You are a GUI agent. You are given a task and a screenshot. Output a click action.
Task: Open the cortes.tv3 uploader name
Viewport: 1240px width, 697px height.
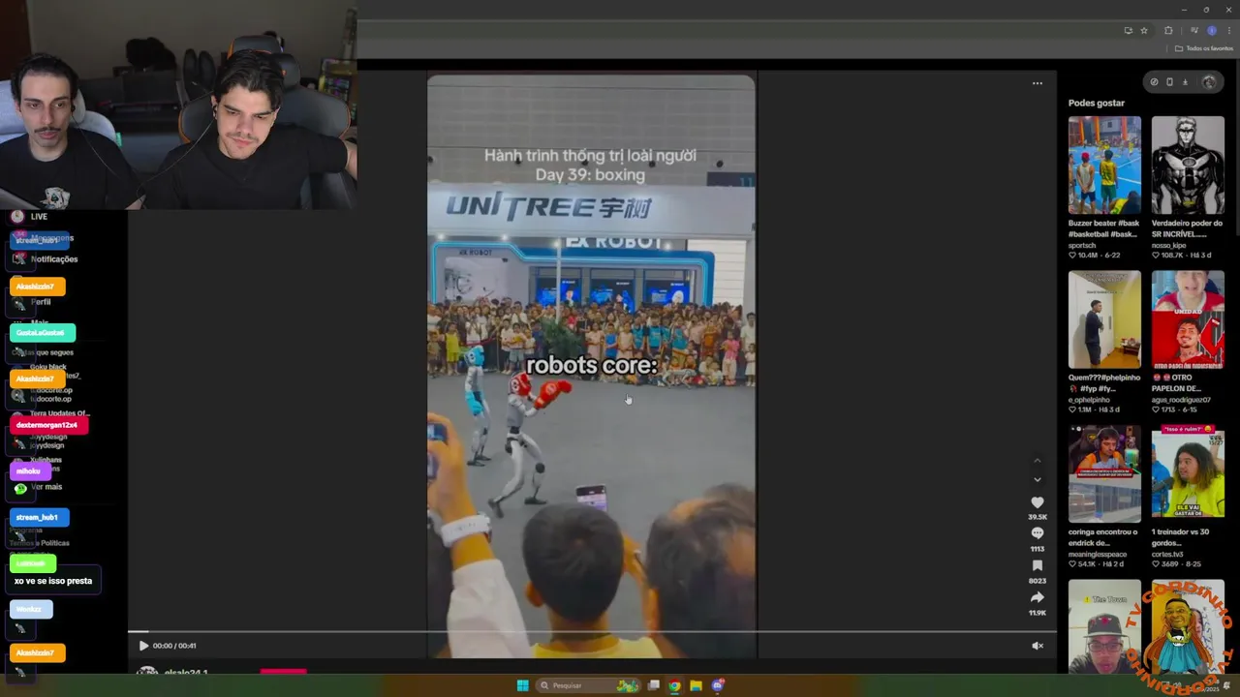(x=1168, y=555)
